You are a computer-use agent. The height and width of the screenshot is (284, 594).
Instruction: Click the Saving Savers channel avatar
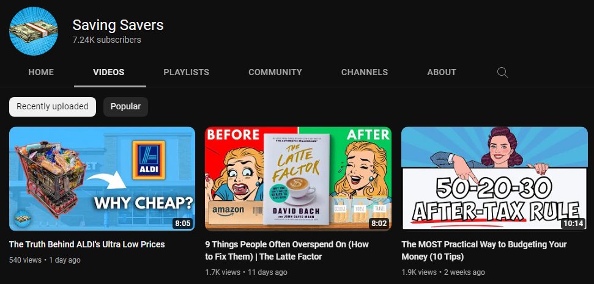click(33, 31)
